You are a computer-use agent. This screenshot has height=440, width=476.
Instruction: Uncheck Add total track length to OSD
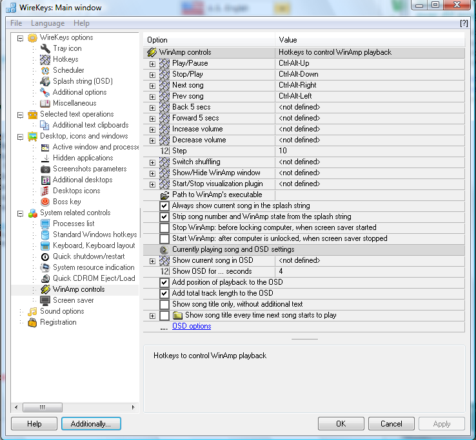(x=164, y=293)
